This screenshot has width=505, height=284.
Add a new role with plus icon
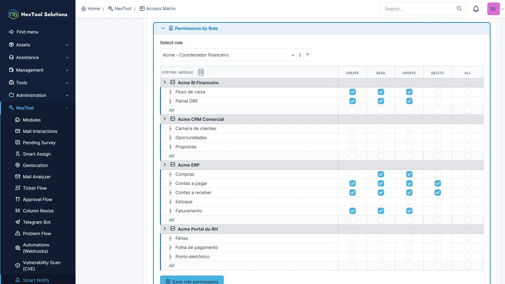(308, 55)
